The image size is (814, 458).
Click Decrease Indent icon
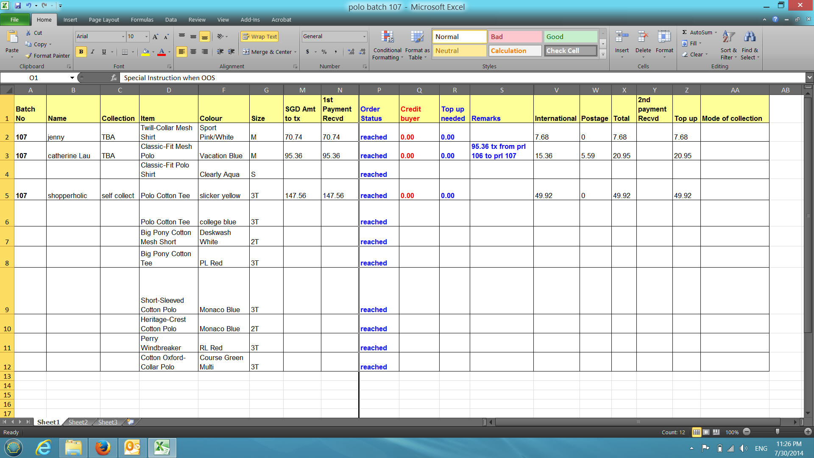(x=220, y=52)
